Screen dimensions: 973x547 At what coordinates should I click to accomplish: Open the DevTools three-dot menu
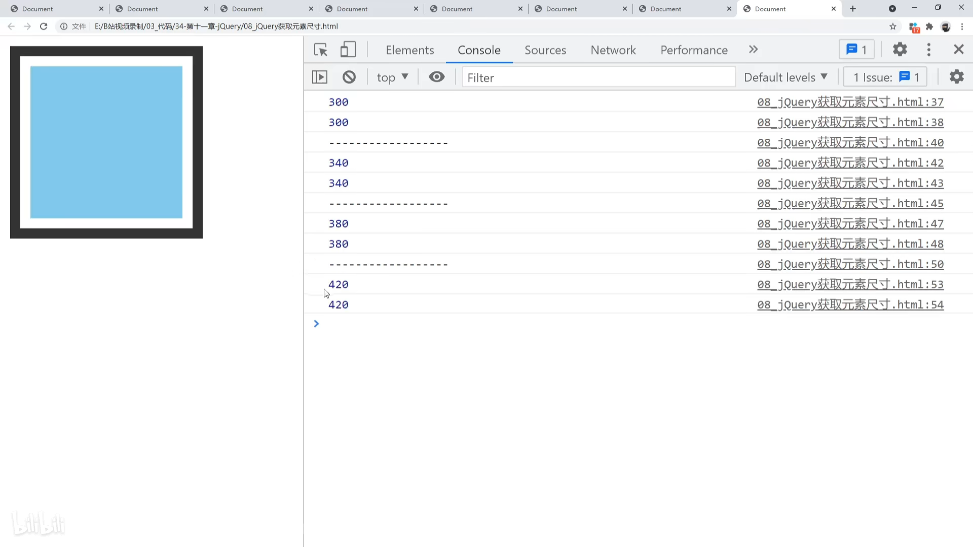click(x=928, y=50)
